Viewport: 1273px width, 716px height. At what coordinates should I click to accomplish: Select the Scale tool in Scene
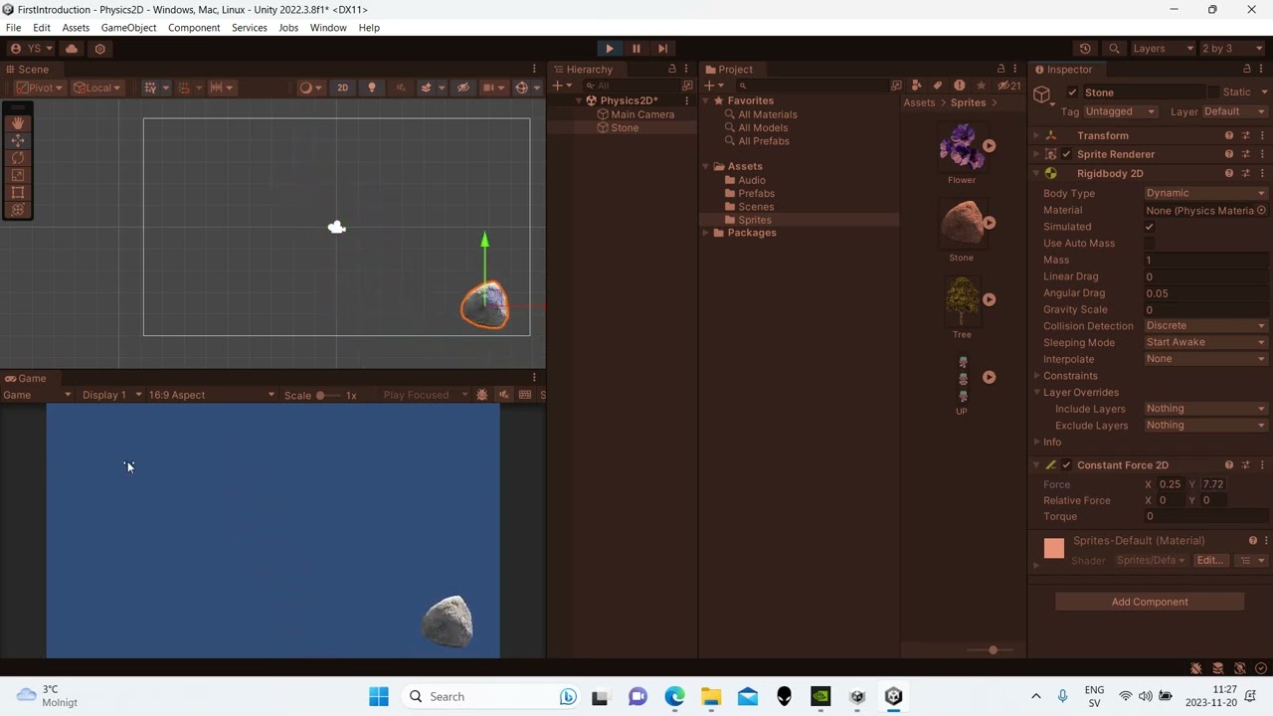[18, 175]
